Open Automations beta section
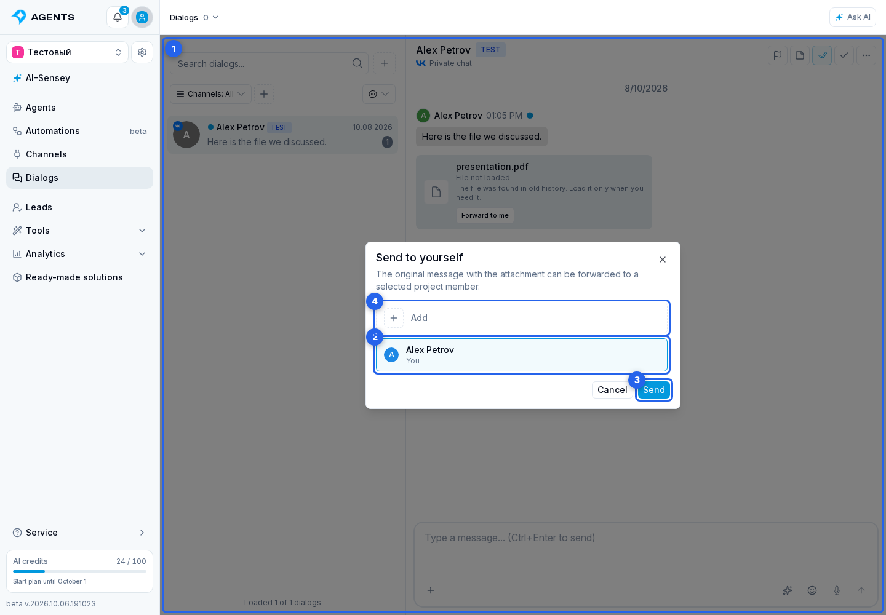This screenshot has width=886, height=615. click(79, 131)
